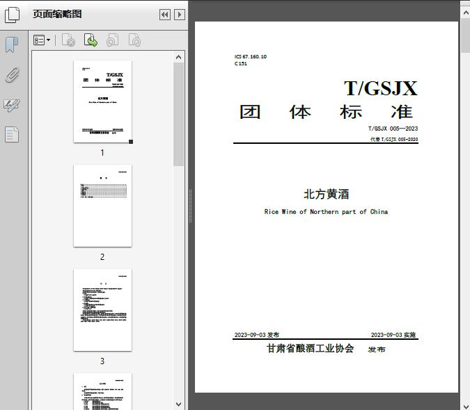Click the page 1 thumbnail resize handle

pos(131,142)
